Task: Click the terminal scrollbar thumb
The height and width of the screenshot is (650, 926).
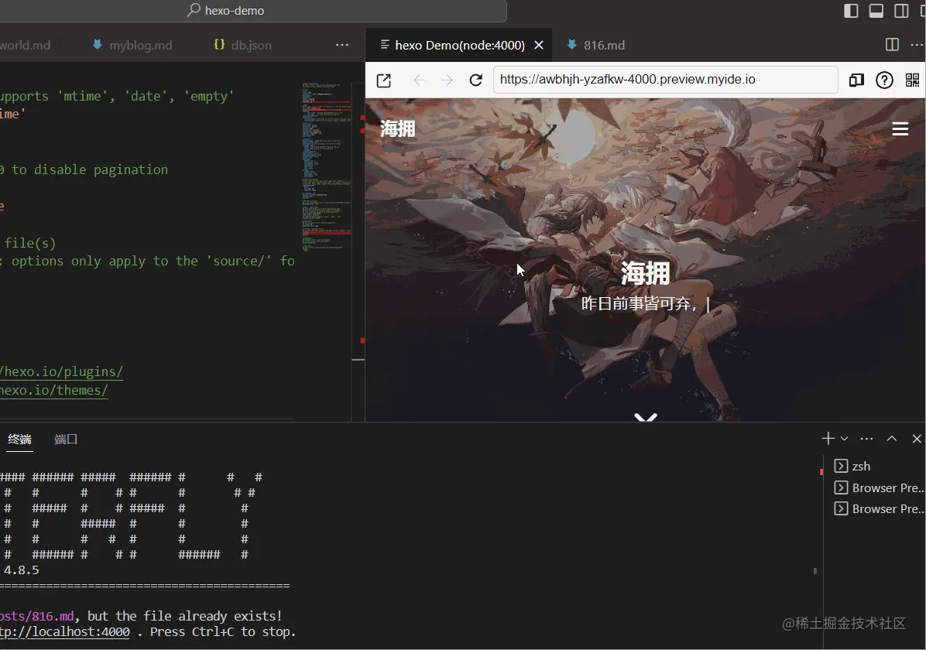Action: [815, 571]
